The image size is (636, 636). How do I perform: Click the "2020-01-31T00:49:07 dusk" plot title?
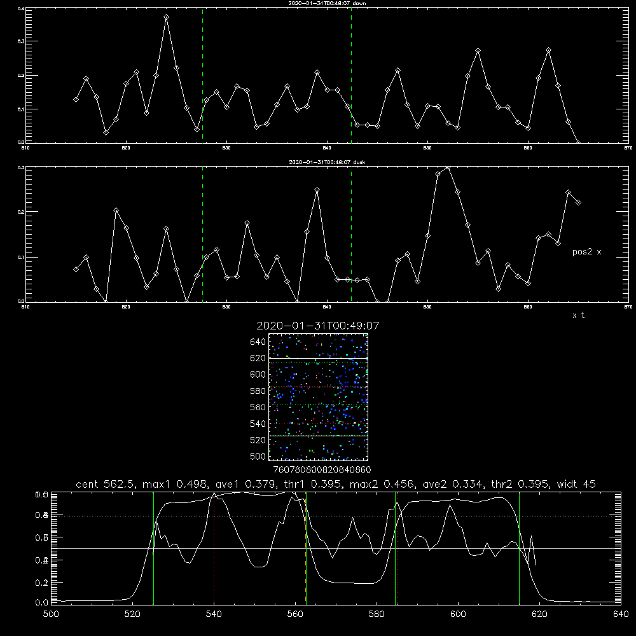pos(327,162)
